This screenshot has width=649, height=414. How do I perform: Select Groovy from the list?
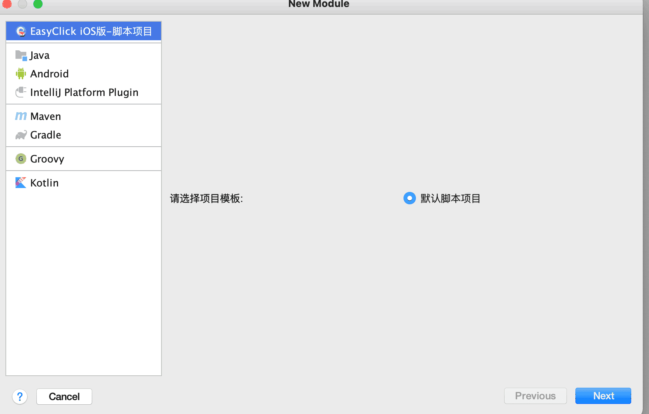[x=84, y=159]
